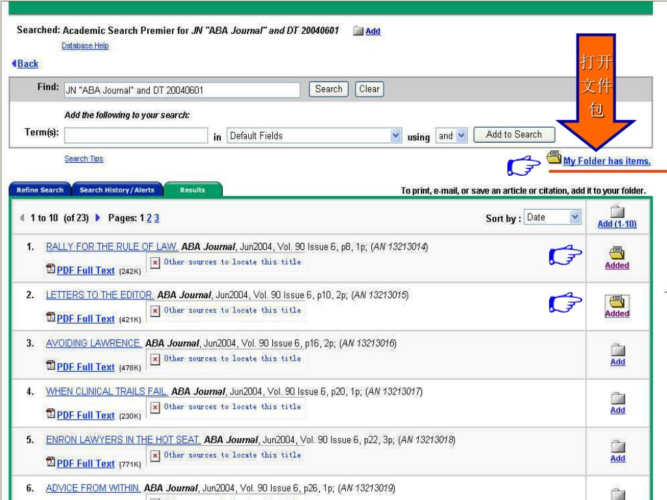Switch to the Refine Search tab

(40, 189)
